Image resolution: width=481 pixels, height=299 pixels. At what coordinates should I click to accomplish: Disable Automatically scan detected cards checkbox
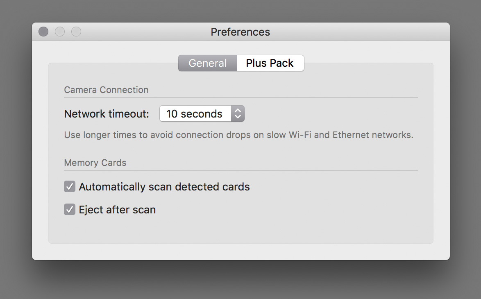(70, 186)
